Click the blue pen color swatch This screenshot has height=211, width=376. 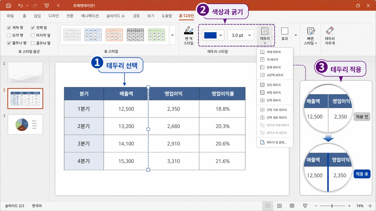pyautogui.click(x=210, y=35)
